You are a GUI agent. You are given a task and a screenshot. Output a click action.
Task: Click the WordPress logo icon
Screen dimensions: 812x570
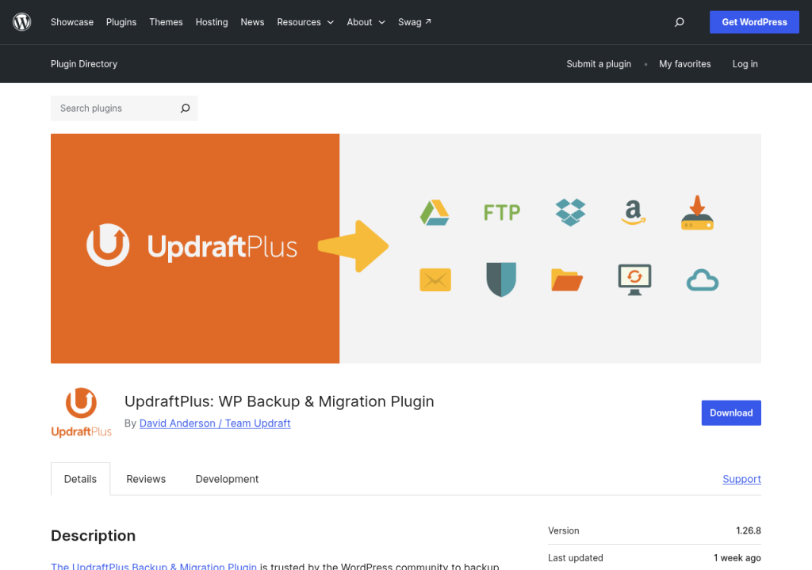pyautogui.click(x=21, y=22)
